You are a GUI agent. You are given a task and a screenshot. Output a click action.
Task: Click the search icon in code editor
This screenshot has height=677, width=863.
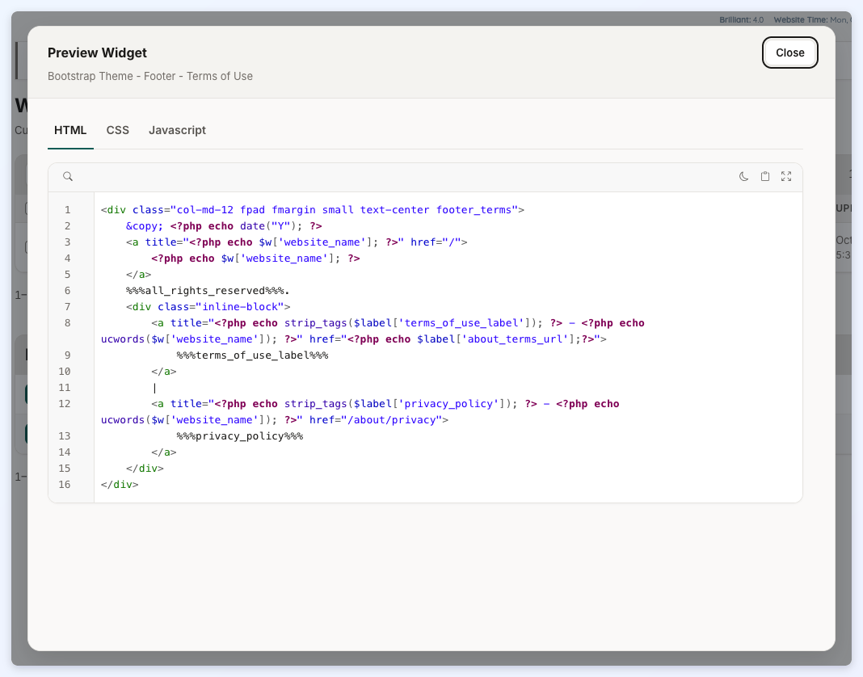click(x=68, y=176)
